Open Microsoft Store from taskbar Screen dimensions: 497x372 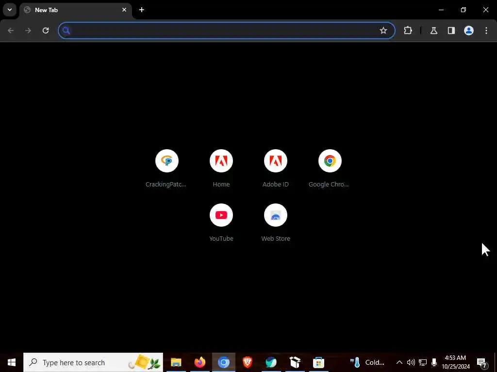tap(318, 362)
